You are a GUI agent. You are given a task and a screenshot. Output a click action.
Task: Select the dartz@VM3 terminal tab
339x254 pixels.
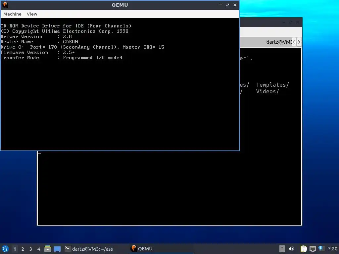tap(279, 42)
